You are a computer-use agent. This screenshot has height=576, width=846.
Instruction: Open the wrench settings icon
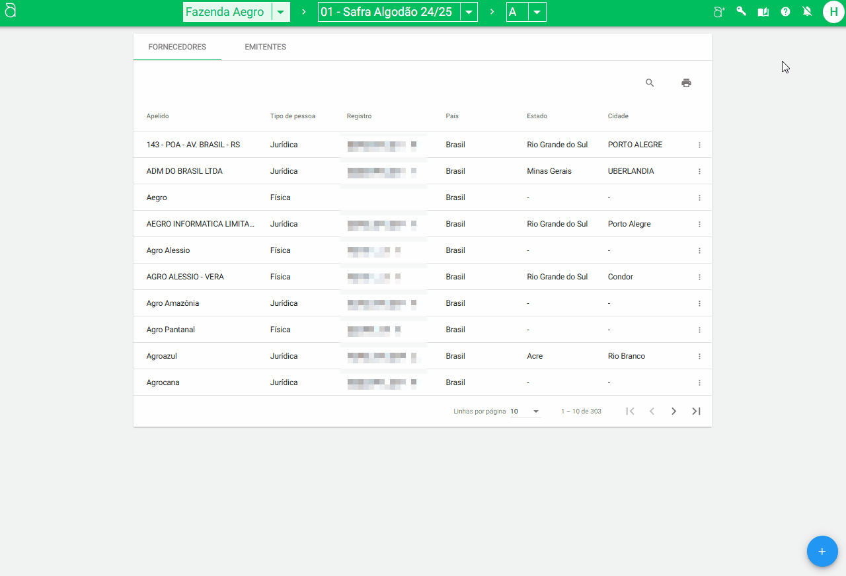[x=741, y=12]
